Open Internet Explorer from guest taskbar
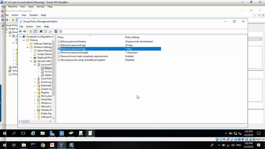 33,133
